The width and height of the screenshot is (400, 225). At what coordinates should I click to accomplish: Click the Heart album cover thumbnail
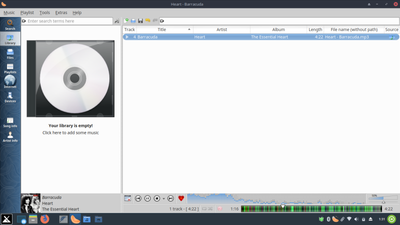coord(30,203)
